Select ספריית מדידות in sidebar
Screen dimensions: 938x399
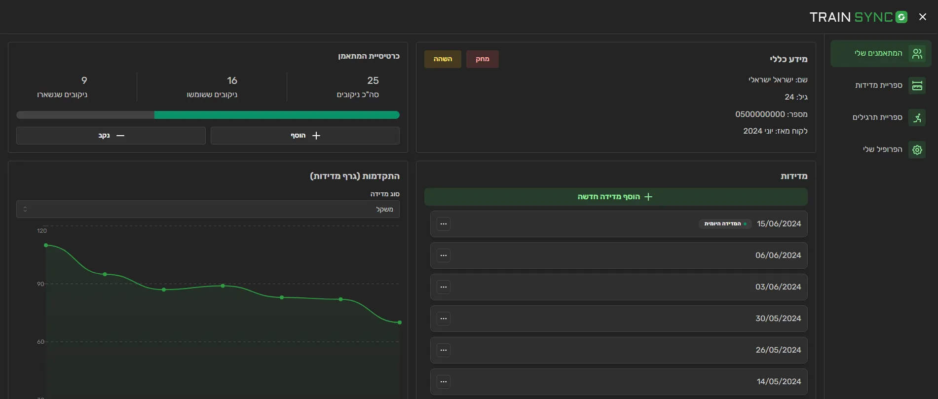[x=881, y=85]
